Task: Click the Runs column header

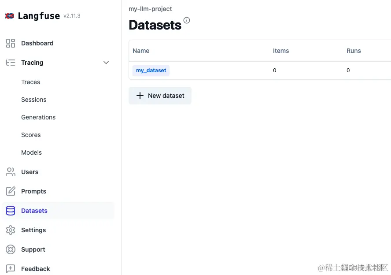Action: point(354,51)
